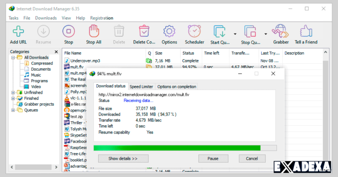Screen dimensions: 338x177
Task: Click categories scrollbar right arrow
Action: pyautogui.click(x=56, y=167)
